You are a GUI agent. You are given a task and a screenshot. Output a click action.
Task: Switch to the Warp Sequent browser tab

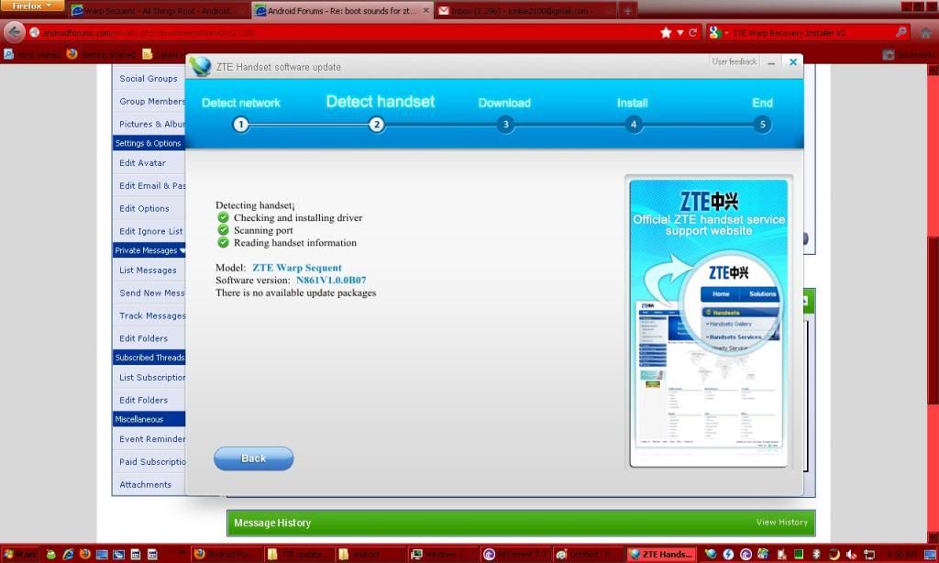point(158,11)
